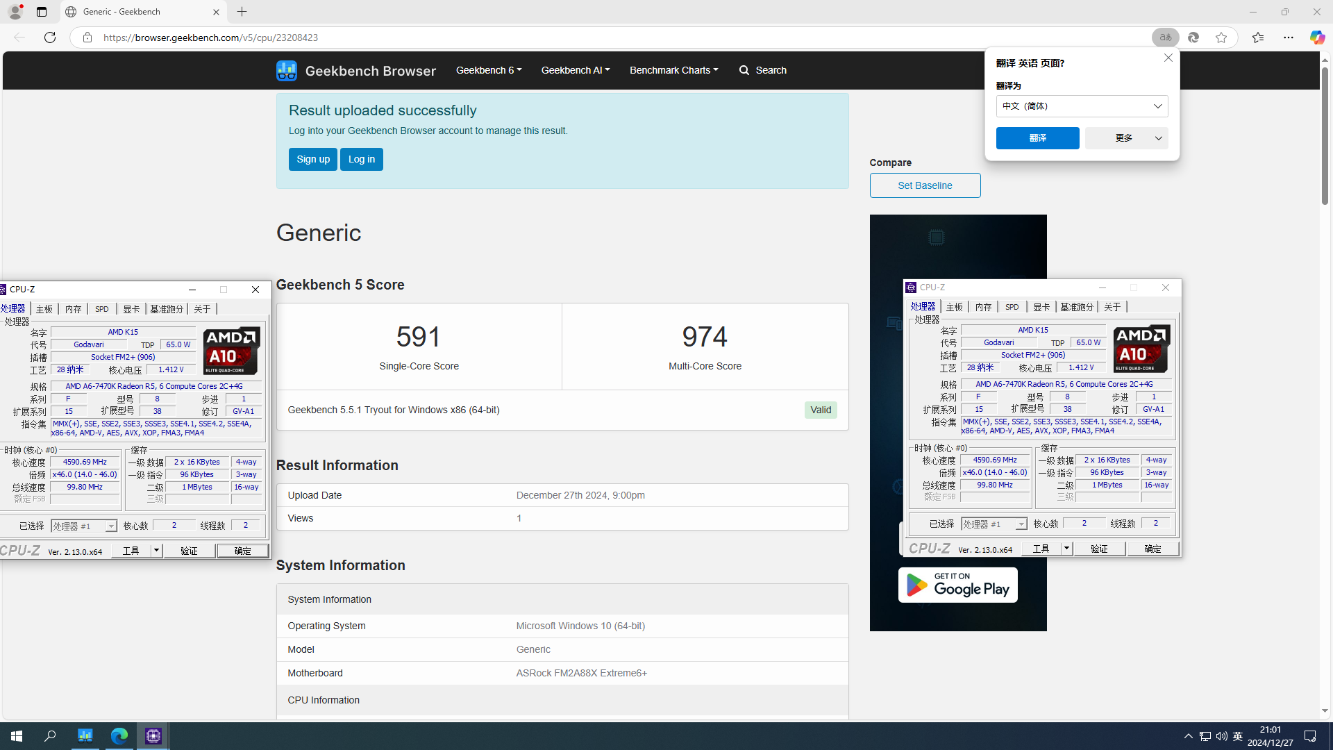The width and height of the screenshot is (1333, 750).
Task: Click the Get it on Google Play badge
Action: (958, 585)
